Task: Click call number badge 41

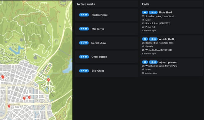Action: click(145, 12)
